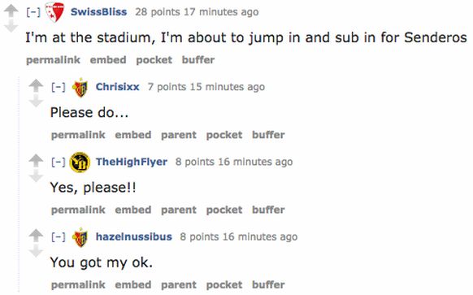Image resolution: width=473 pixels, height=295 pixels.
Task: Click permalink under SwissBliss's comment
Action: click(53, 60)
